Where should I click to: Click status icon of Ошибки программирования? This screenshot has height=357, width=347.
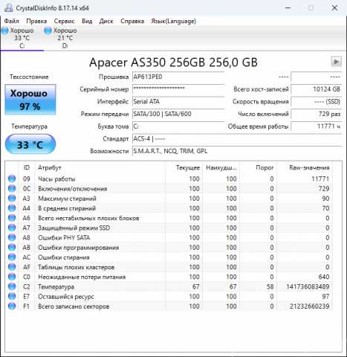[x=12, y=248]
